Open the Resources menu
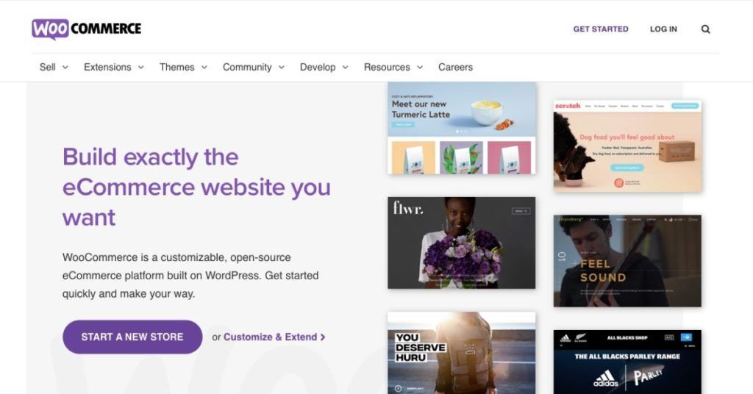This screenshot has height=394, width=753. [x=387, y=67]
